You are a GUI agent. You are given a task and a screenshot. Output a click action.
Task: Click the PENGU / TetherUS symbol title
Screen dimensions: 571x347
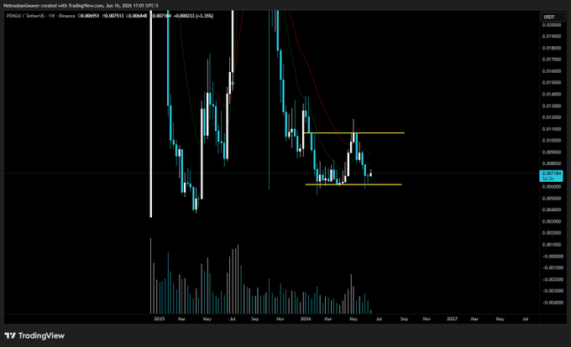point(41,16)
